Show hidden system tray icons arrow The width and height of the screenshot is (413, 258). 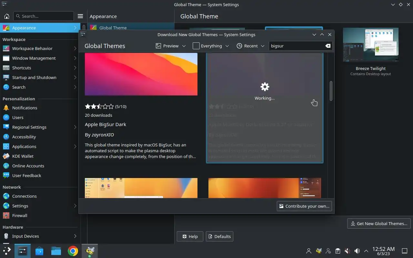pos(366,251)
